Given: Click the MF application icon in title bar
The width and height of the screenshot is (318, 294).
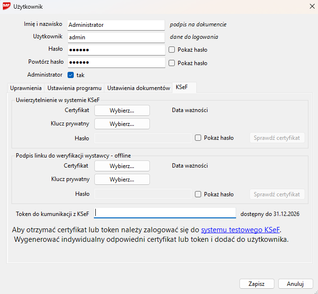Looking at the screenshot, I should [x=7, y=7].
